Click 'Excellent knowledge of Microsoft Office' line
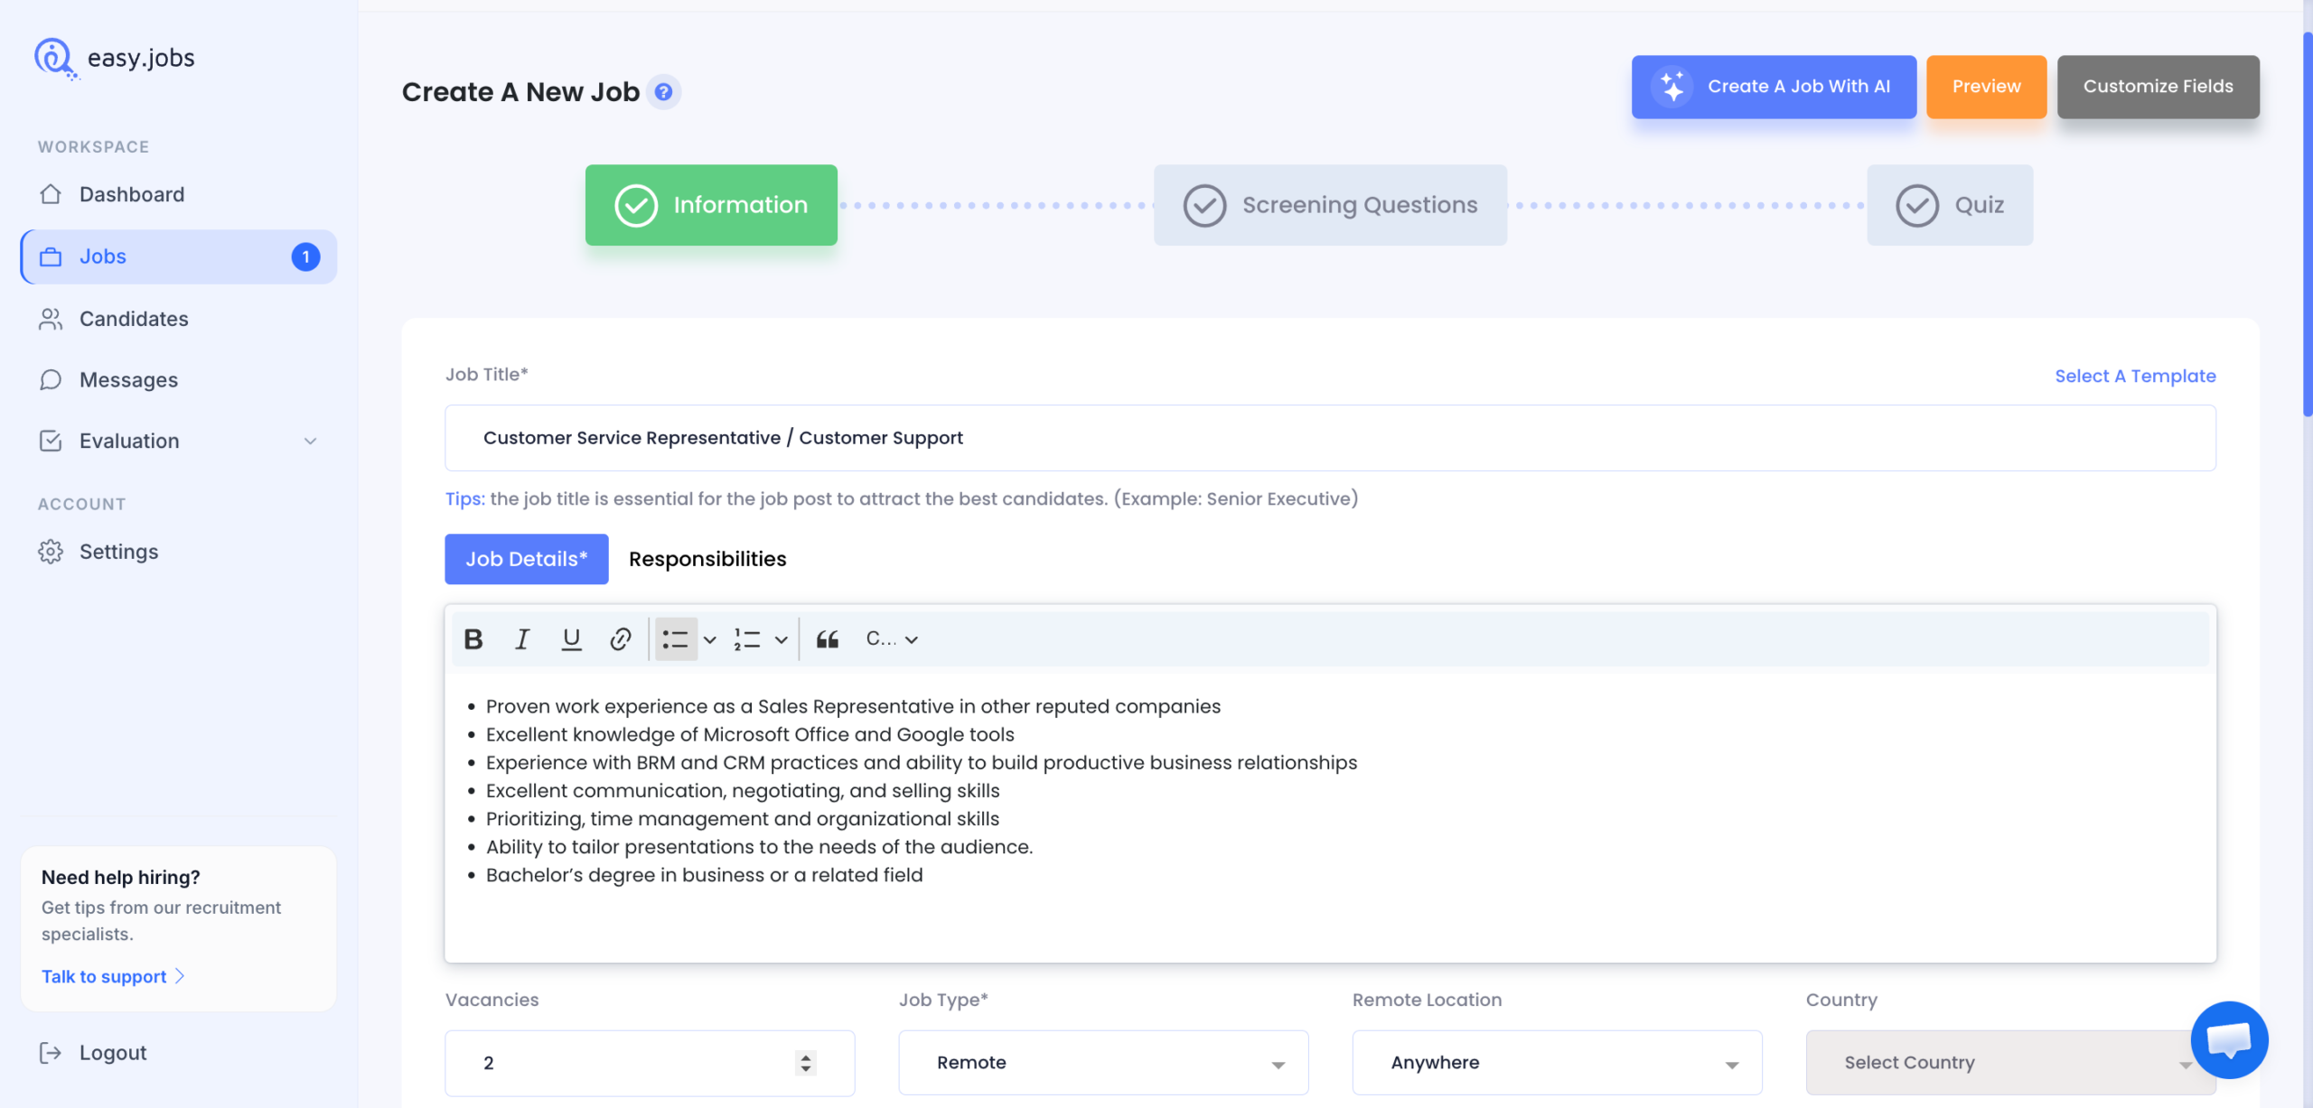The image size is (2313, 1108). click(750, 734)
